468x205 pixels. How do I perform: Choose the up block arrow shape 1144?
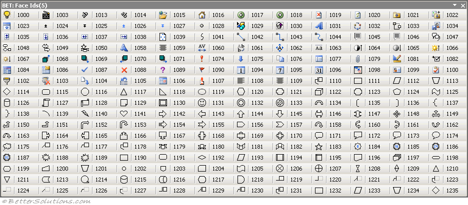241,114
